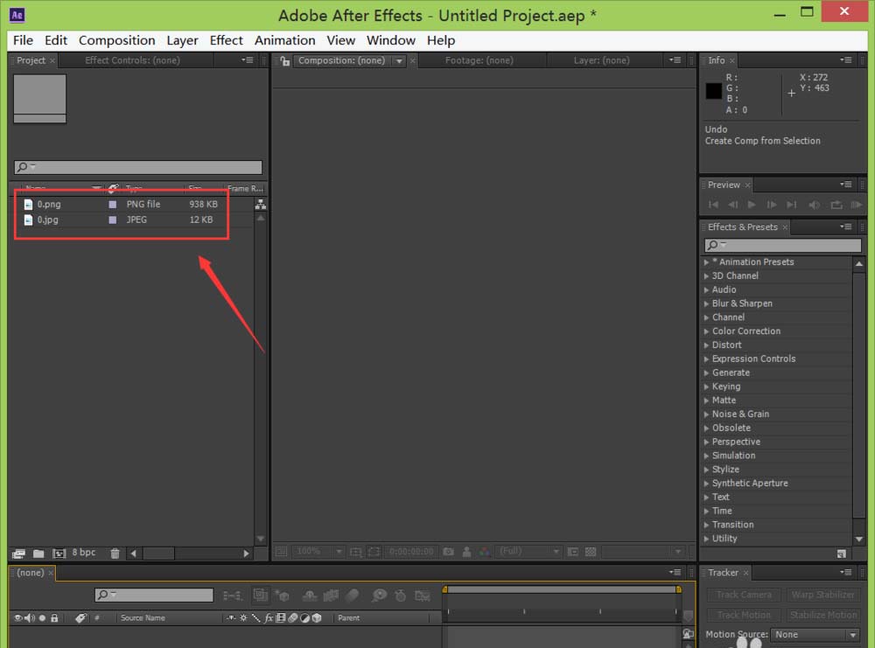Expand the Color Correction effects

point(706,331)
